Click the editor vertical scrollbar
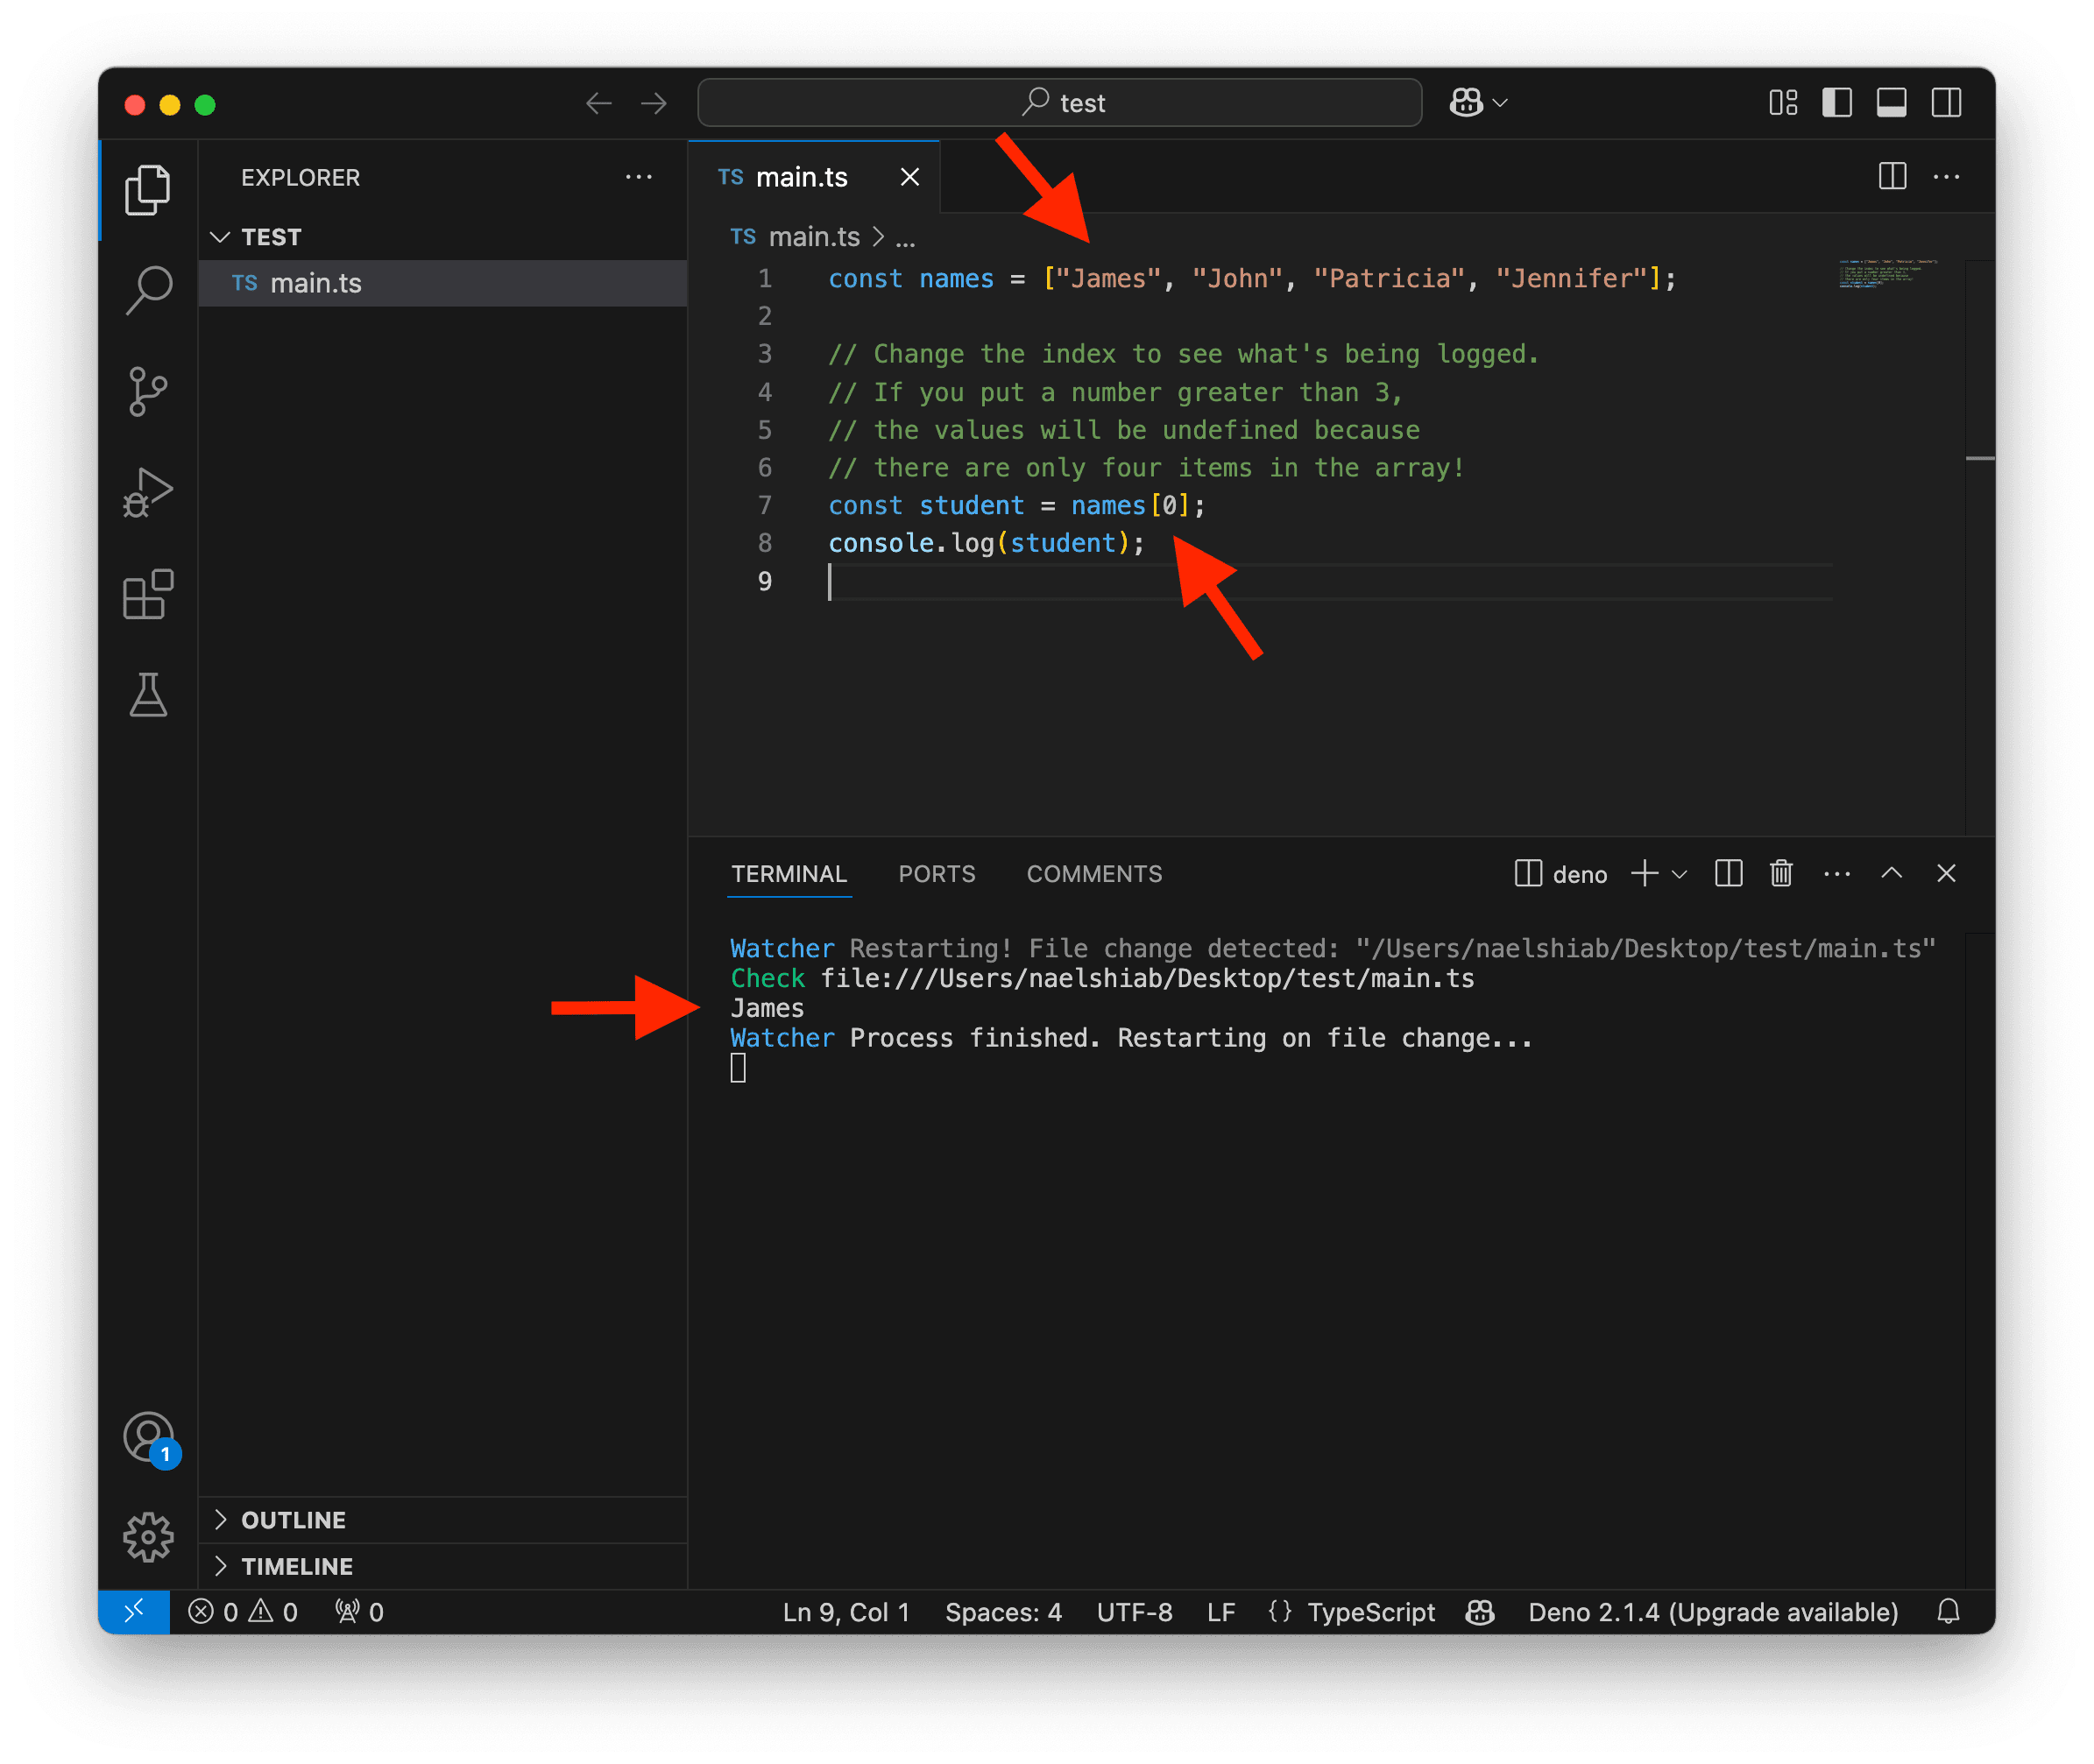Screen dimensions: 2094x1764 tap(1979, 548)
